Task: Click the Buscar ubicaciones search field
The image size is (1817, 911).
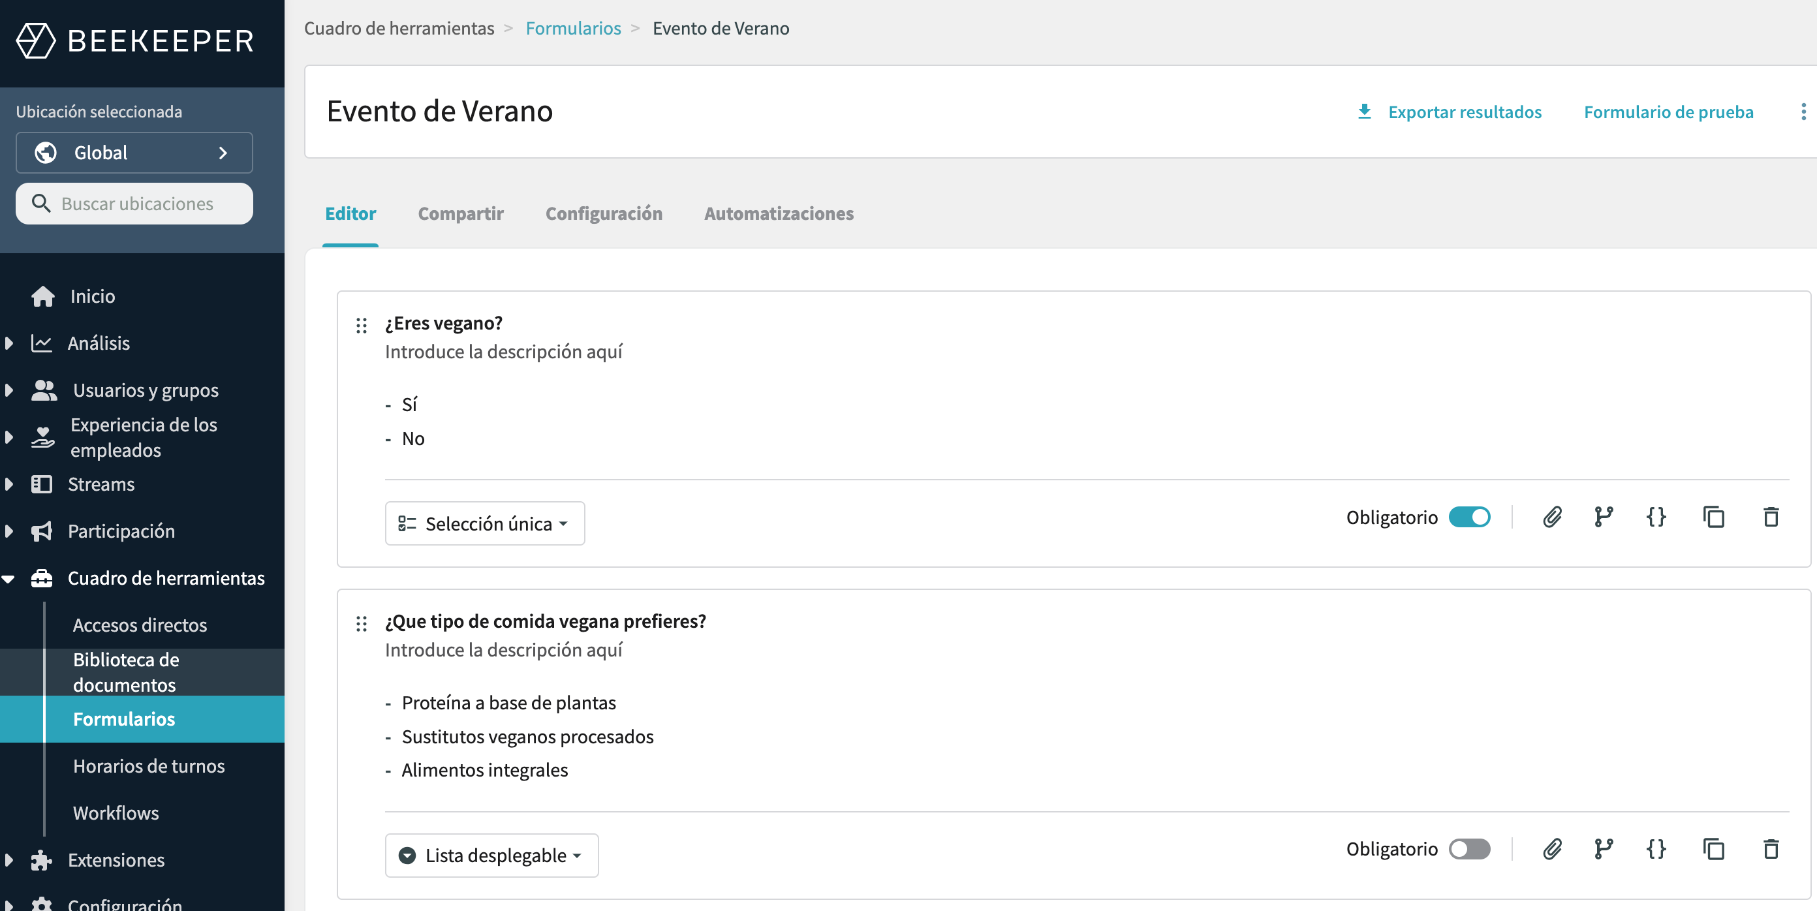Action: point(137,204)
